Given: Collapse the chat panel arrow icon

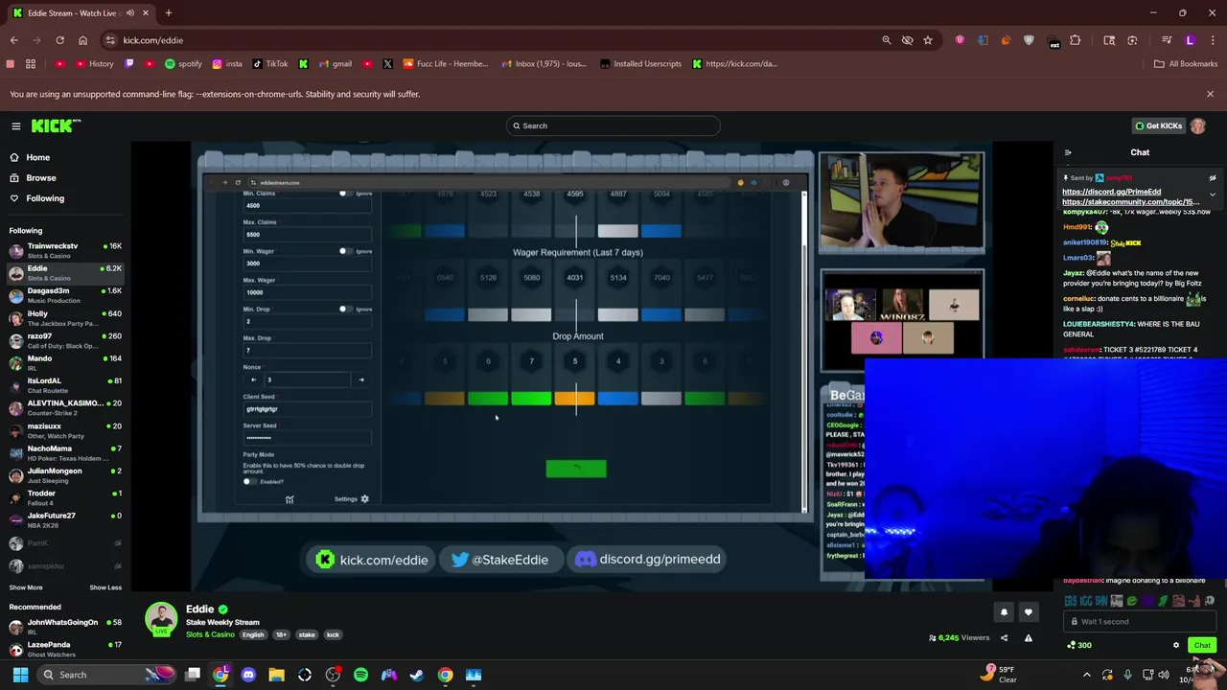Looking at the screenshot, I should tap(1068, 152).
